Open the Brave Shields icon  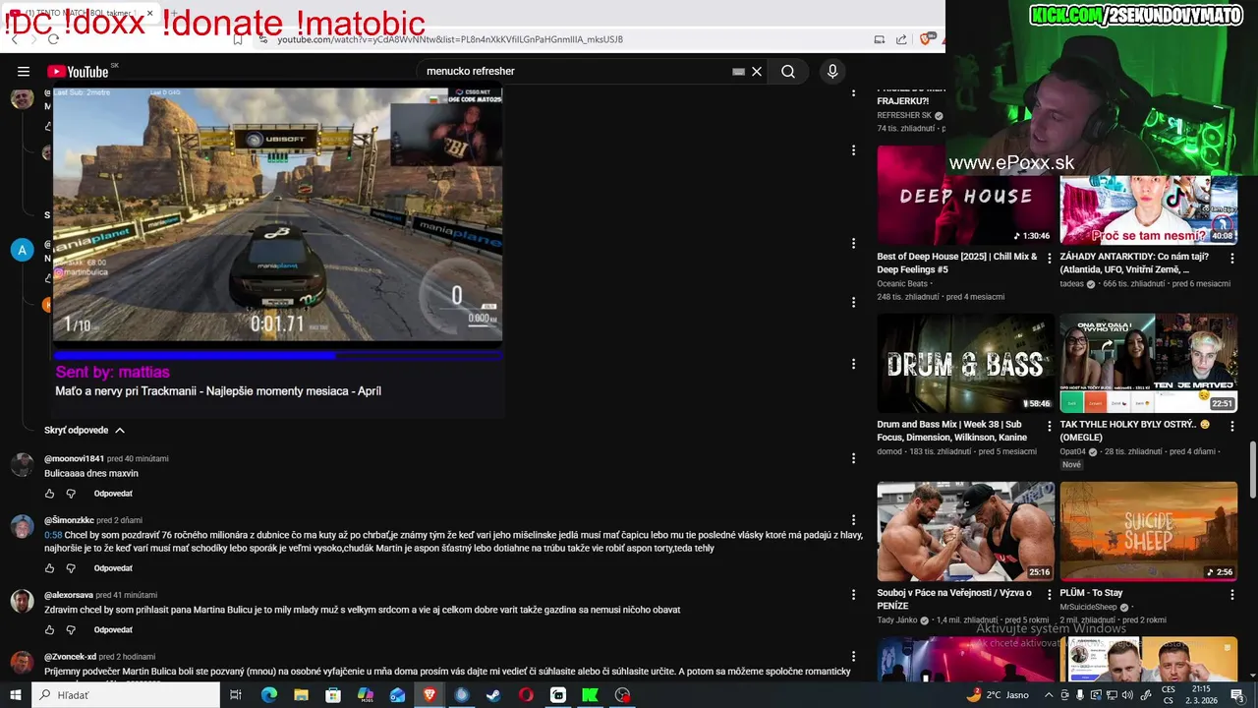click(x=925, y=39)
